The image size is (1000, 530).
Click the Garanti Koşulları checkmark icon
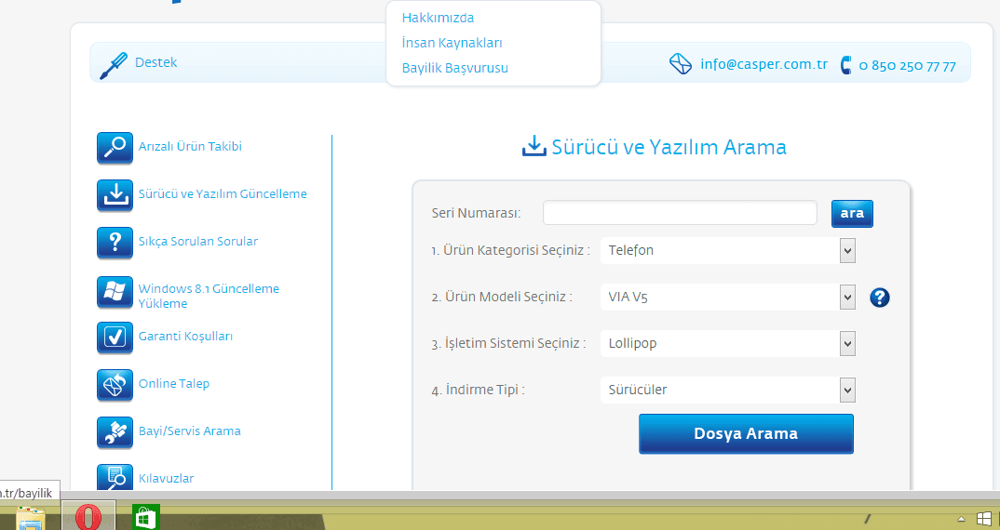tap(115, 338)
